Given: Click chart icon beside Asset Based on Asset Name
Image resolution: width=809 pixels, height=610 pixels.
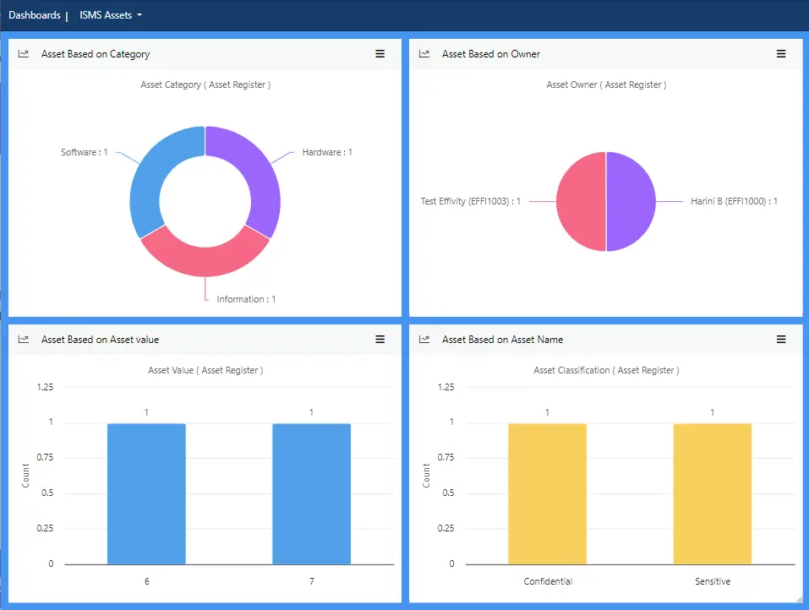Looking at the screenshot, I should [424, 340].
